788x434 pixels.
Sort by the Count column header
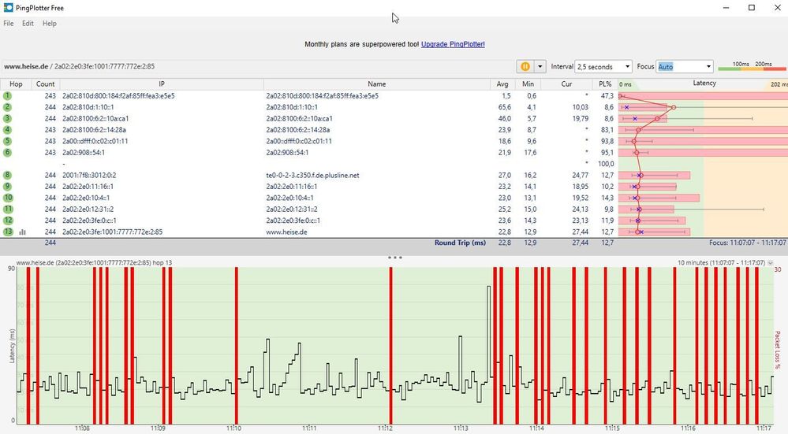tap(45, 83)
